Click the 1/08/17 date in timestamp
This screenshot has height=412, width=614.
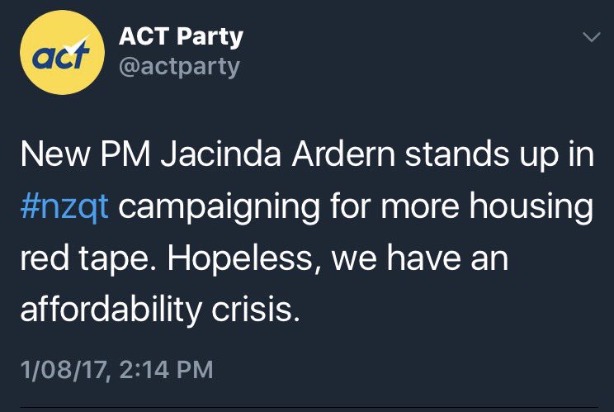pos(64,369)
